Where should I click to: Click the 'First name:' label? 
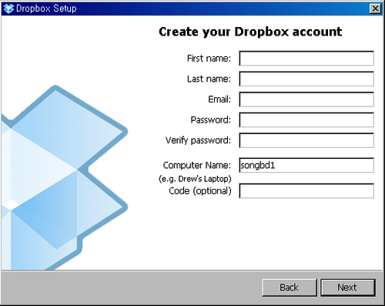click(x=209, y=59)
